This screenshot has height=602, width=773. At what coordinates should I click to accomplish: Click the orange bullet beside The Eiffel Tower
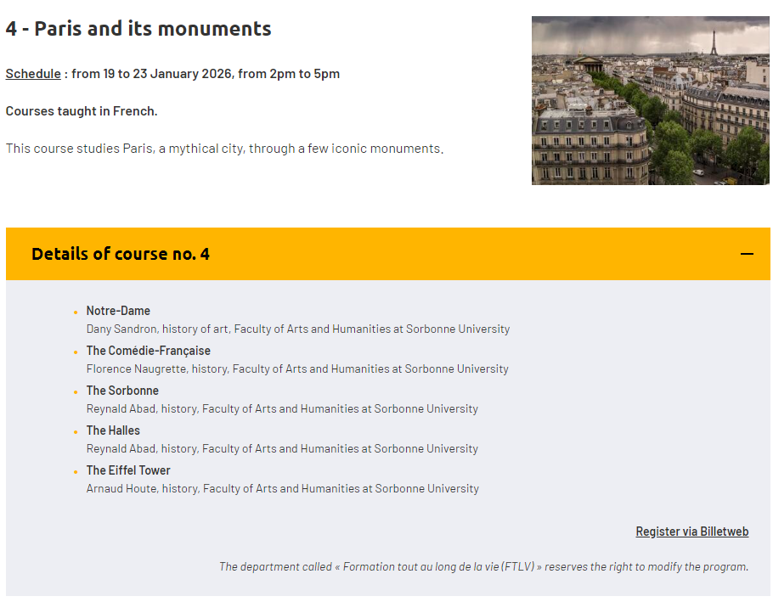point(76,472)
